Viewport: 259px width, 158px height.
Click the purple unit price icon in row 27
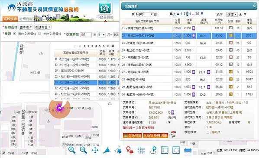click(x=209, y=72)
